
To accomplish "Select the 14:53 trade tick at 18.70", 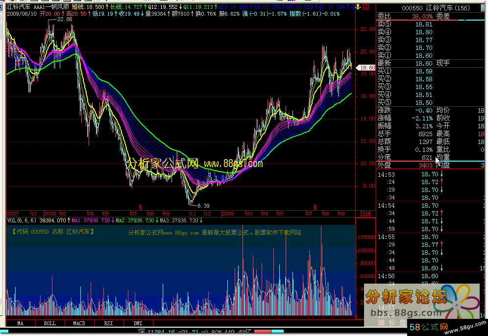I will tap(431, 174).
